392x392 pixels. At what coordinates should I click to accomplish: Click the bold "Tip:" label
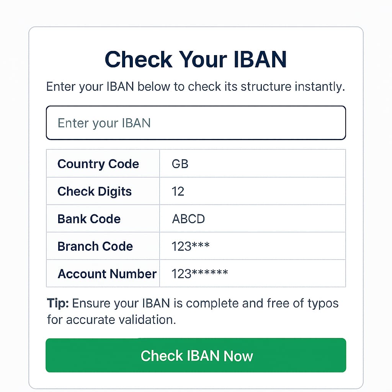coord(58,304)
